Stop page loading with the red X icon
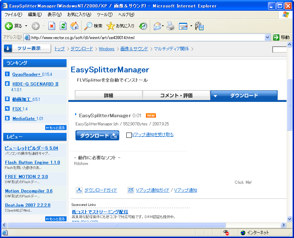This screenshot has width=294, height=238. (x=52, y=26)
